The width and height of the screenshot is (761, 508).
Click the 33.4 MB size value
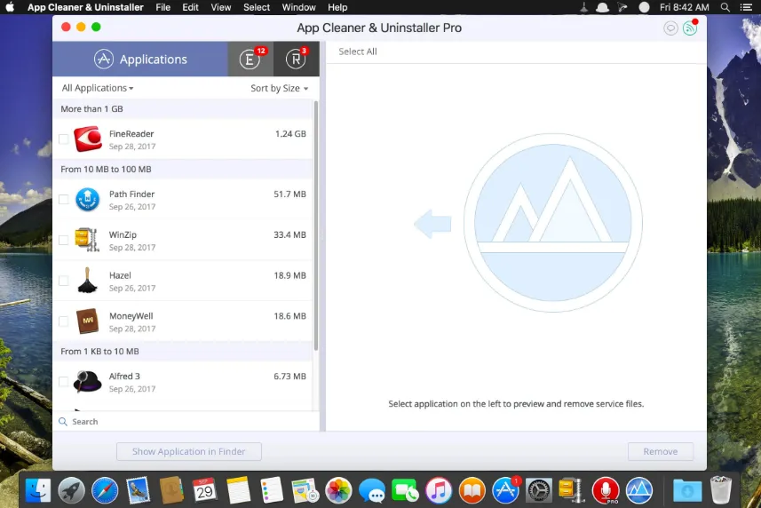point(289,234)
